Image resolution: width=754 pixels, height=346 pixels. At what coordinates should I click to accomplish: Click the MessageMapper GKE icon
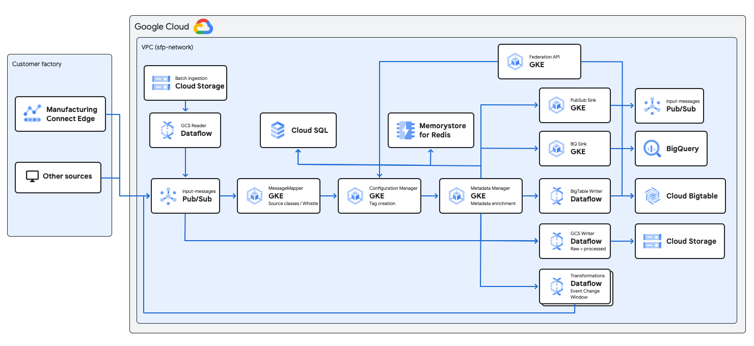[x=254, y=196]
